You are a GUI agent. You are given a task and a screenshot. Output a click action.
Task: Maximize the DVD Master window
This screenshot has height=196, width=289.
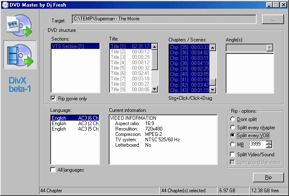point(276,5)
